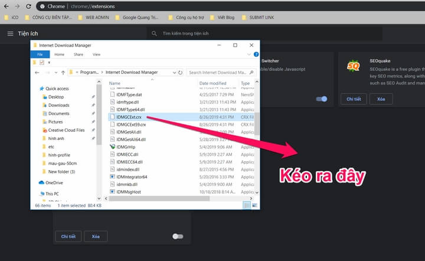Expand the Explorer ribbon chevron
This screenshot has width=425, height=261.
[249, 54]
